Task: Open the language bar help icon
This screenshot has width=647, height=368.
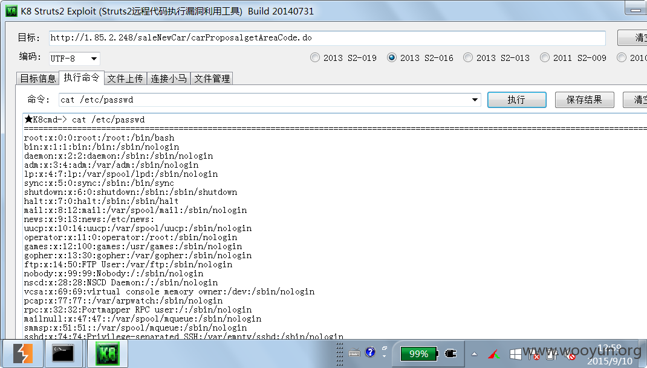Action: 371,352
